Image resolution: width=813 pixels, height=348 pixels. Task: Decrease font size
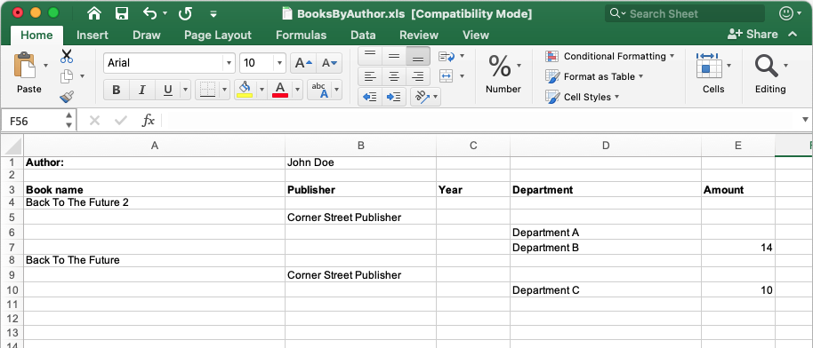(x=329, y=63)
